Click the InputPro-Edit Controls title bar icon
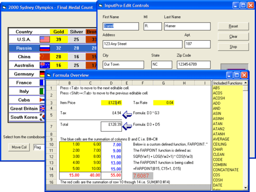This screenshot has width=256, height=192. pos(101,6)
